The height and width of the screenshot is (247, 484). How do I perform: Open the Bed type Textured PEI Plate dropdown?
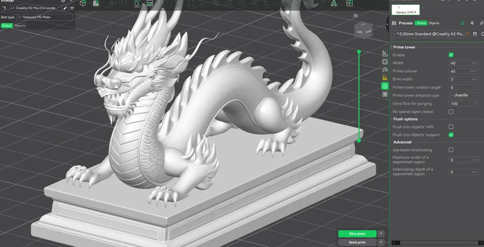tap(45, 17)
